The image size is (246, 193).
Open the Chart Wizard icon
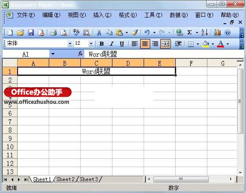217,32
